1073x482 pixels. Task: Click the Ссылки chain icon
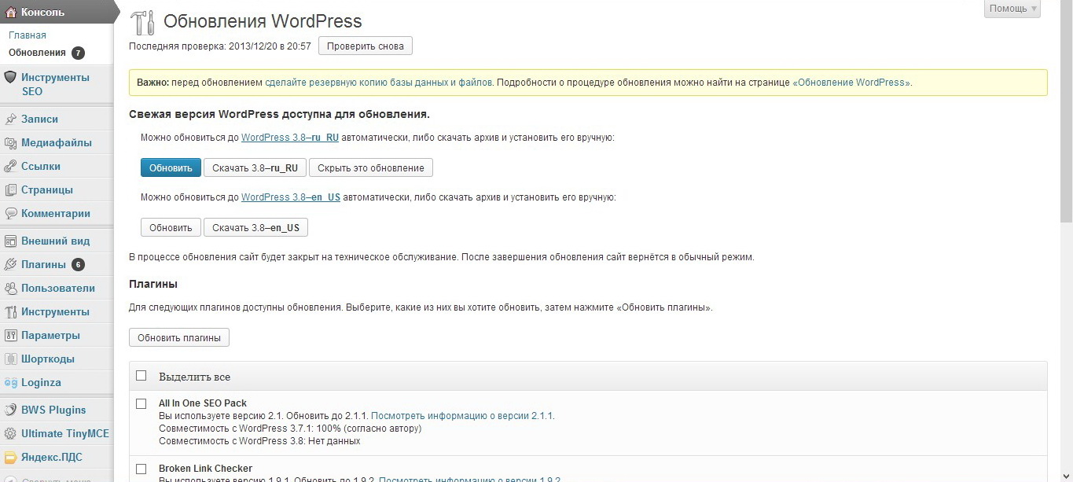pyautogui.click(x=10, y=166)
